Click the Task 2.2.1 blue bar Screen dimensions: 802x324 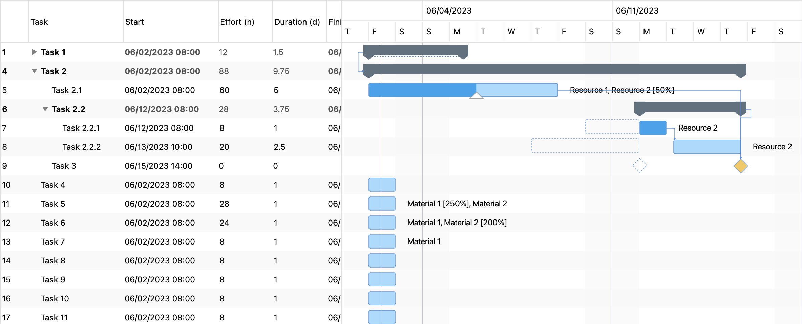tap(653, 128)
